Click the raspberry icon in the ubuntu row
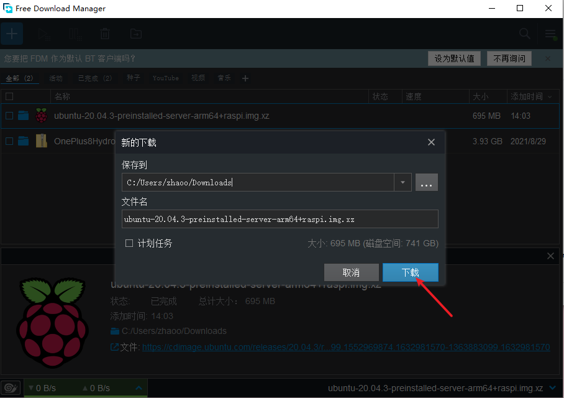 click(x=42, y=116)
